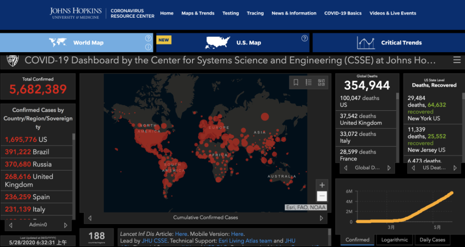The image size is (465, 247).
Task: Open the Mobile Version 'Here' link
Action: tap(237, 234)
